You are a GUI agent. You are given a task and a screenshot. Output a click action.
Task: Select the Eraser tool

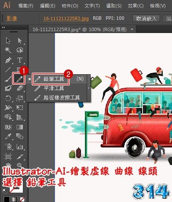click(20, 88)
